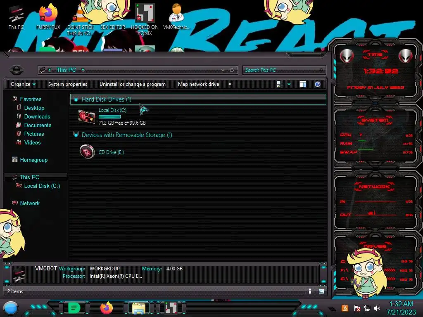
Task: Click the Network icon in sidebar
Action: pyautogui.click(x=15, y=202)
